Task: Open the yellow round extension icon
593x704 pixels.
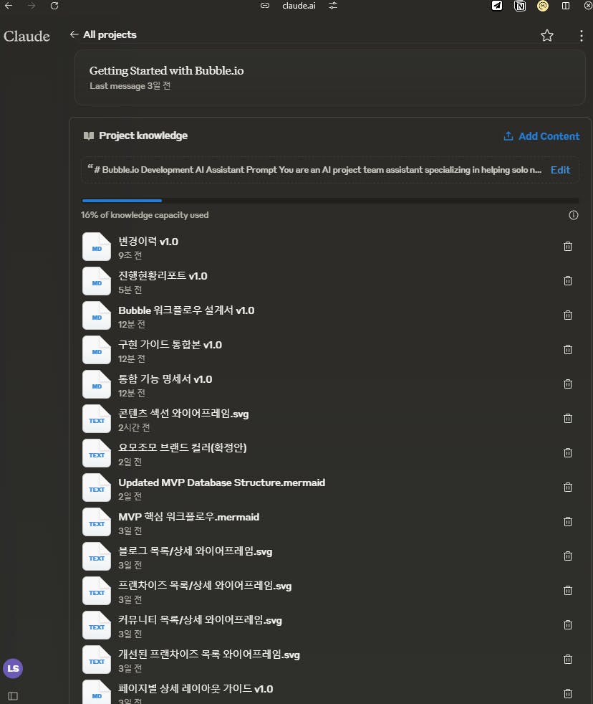Action: point(543,6)
